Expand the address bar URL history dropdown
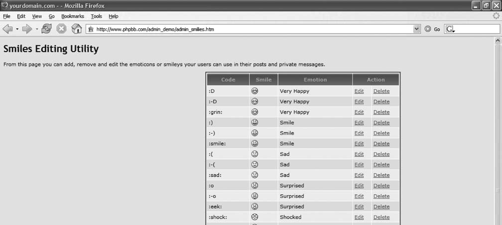 pyautogui.click(x=417, y=29)
